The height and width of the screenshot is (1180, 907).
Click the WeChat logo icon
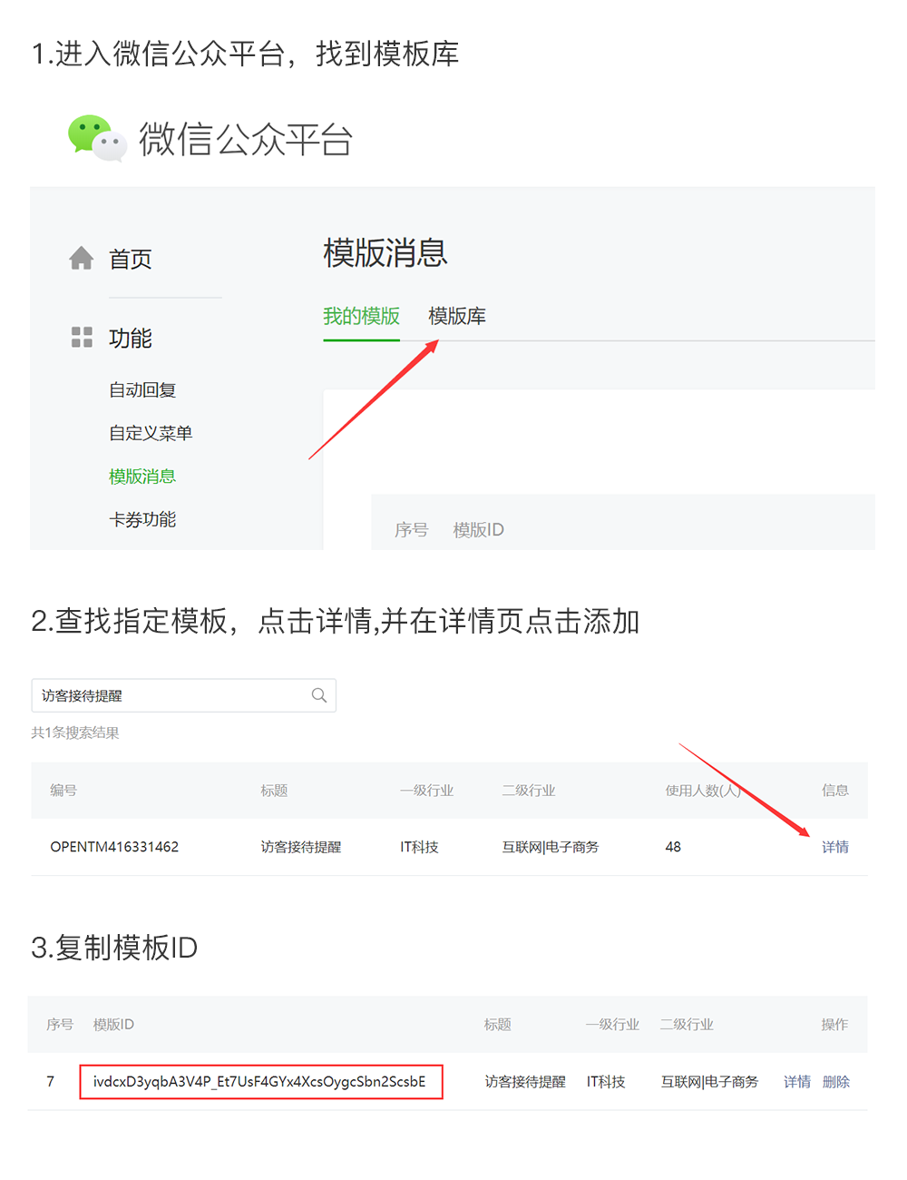[x=98, y=138]
